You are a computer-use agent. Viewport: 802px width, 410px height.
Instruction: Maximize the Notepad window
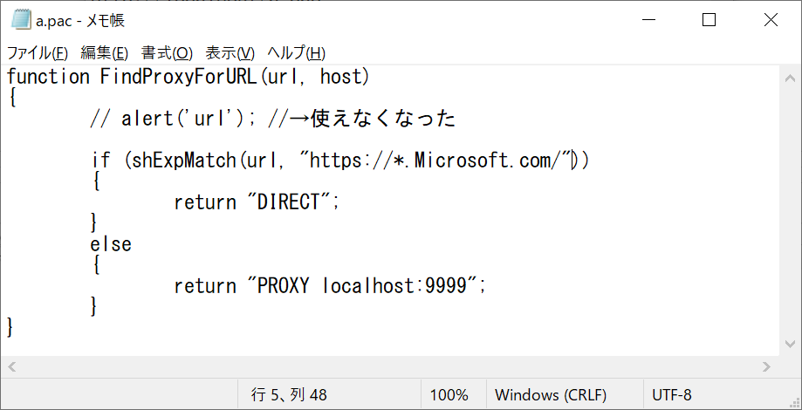tap(709, 20)
